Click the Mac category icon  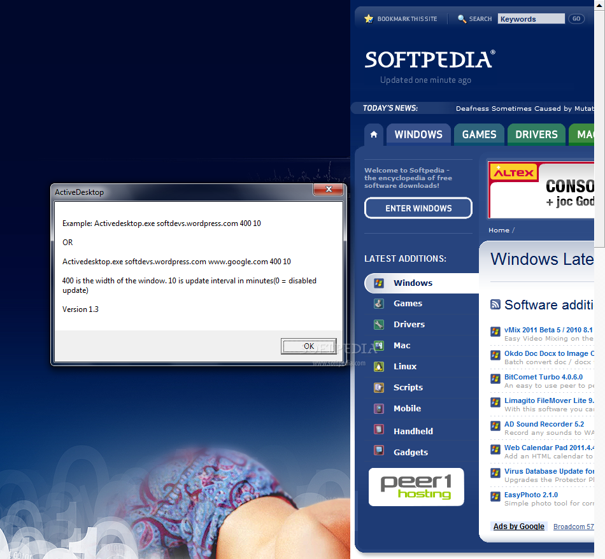pos(379,345)
